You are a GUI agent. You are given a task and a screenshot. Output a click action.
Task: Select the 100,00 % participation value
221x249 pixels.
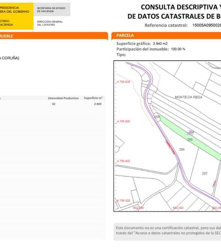click(x=178, y=49)
